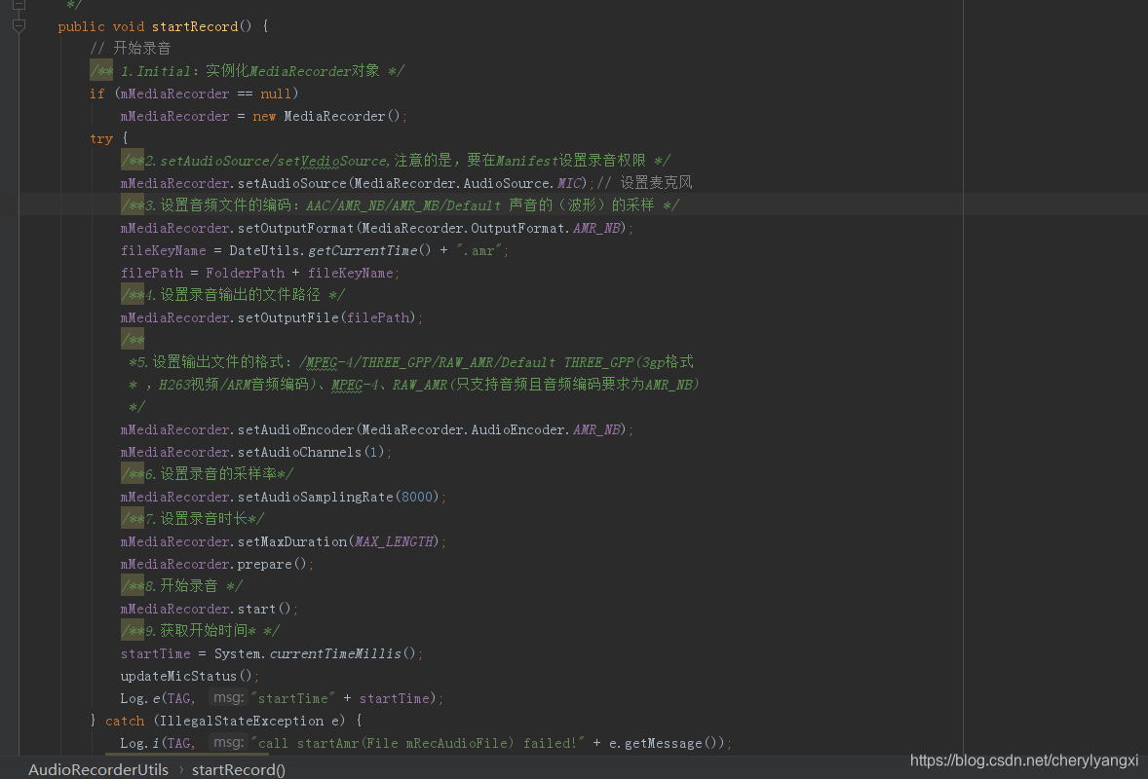1148x779 pixels.
Task: Click the comment '4.设置录音输出的文件路径'
Action: (x=233, y=295)
